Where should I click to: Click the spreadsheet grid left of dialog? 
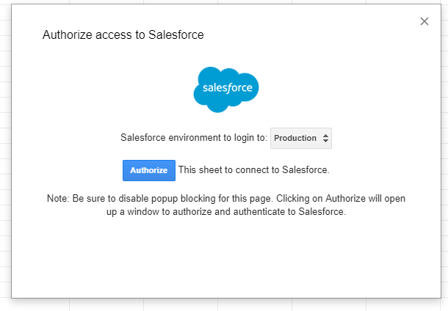click(x=5, y=155)
